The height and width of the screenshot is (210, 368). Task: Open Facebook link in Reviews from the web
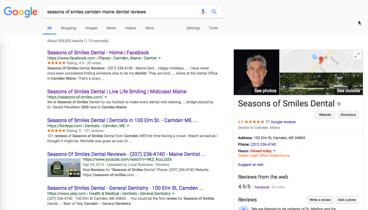(x=262, y=187)
